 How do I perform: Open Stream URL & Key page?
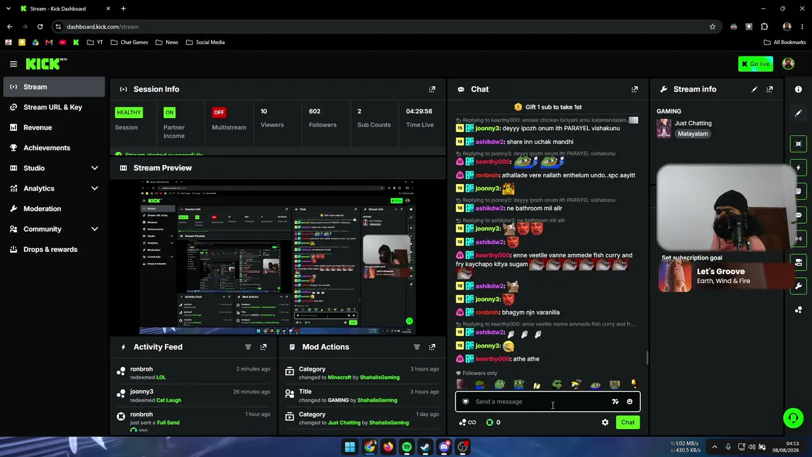pos(54,107)
